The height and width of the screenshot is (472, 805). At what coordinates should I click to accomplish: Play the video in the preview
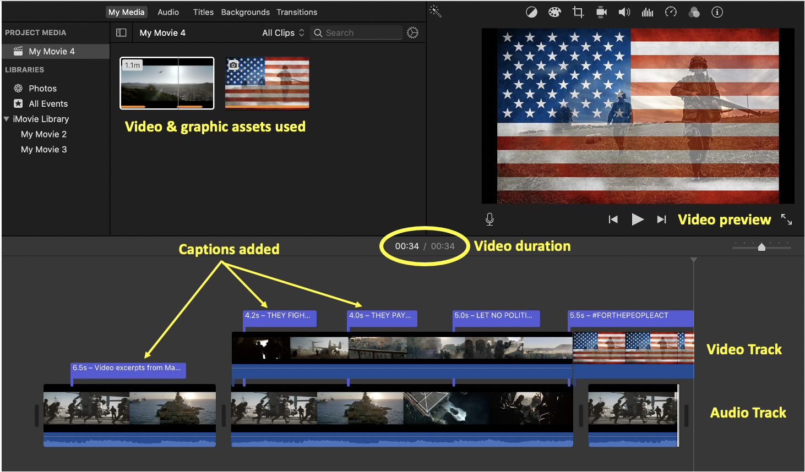click(x=638, y=219)
